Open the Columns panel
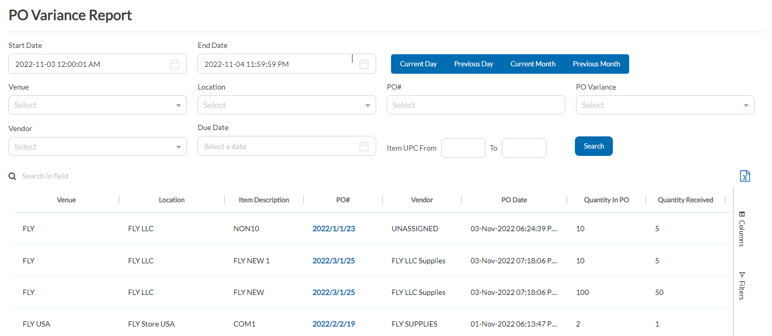The height and width of the screenshot is (336, 772). (x=741, y=230)
